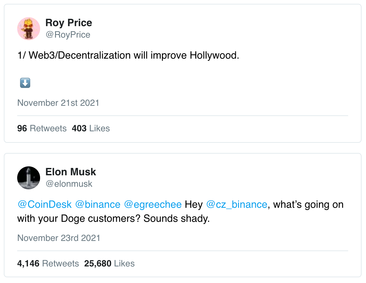View the 25,680 Likes list
This screenshot has height=283, width=366.
109,263
